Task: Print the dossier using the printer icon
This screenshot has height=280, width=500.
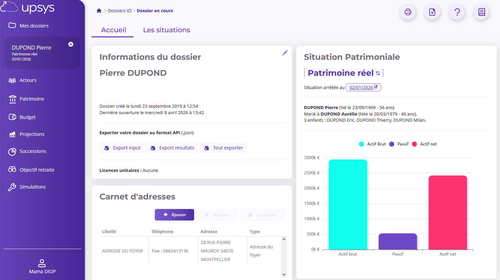Action: click(x=407, y=12)
